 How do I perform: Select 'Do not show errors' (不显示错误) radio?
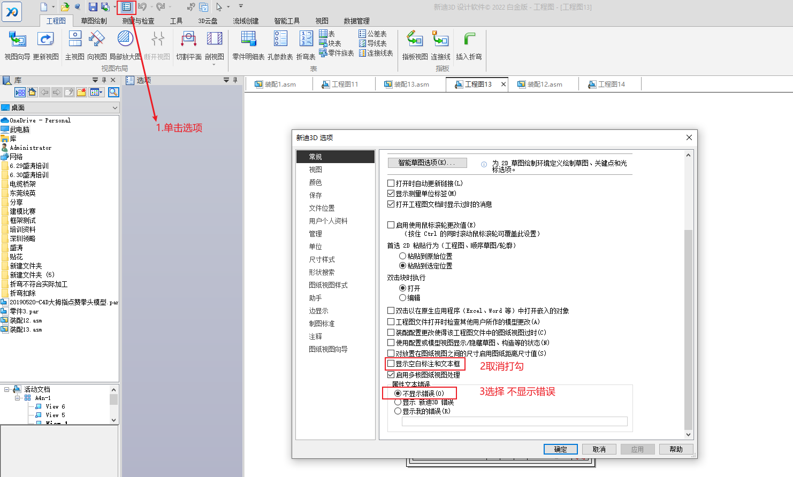pos(398,393)
